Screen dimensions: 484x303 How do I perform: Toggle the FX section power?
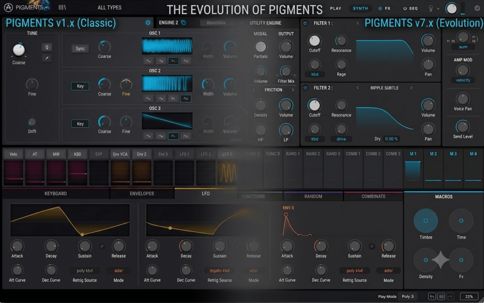tap(380, 8)
